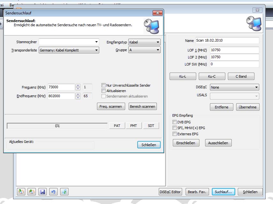Open the DiSEqC Editor button
Viewport: 273px width, 204px height.
pyautogui.click(x=170, y=192)
